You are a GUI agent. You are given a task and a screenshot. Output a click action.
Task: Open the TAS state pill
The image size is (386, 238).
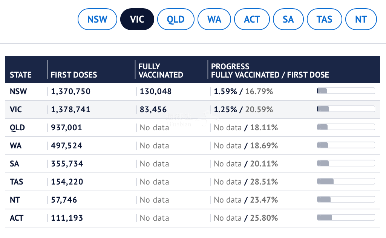pyautogui.click(x=325, y=19)
